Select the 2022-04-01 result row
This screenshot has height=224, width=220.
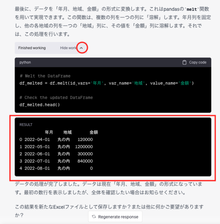(56, 139)
